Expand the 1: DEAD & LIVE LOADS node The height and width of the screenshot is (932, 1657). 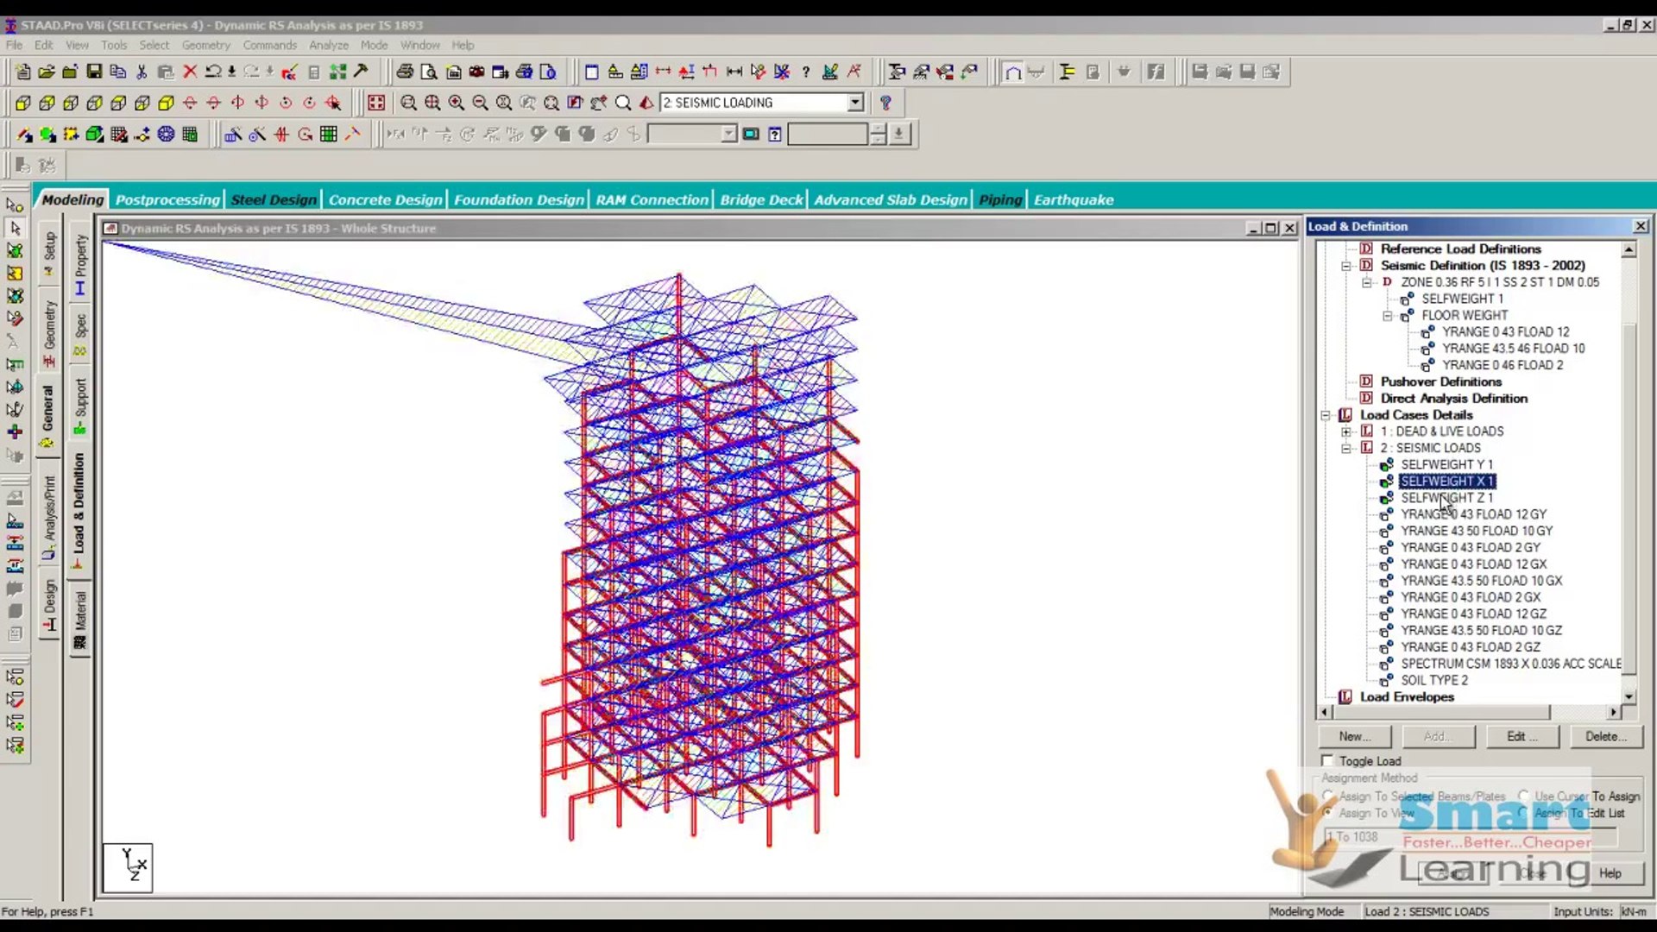click(1346, 431)
